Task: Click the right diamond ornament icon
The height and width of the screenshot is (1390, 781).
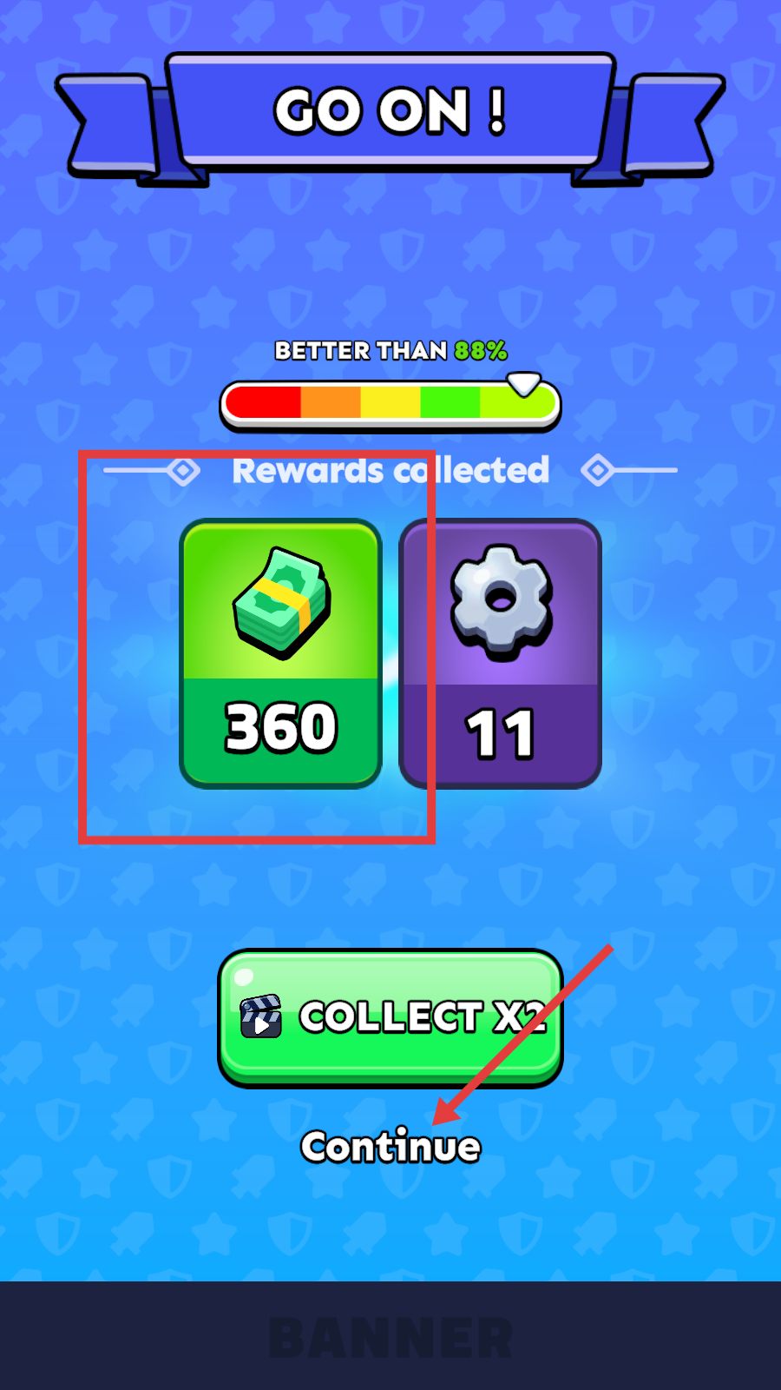Action: [x=598, y=471]
